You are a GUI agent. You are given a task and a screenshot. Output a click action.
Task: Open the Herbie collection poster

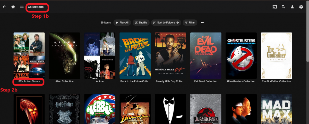pos(100,109)
